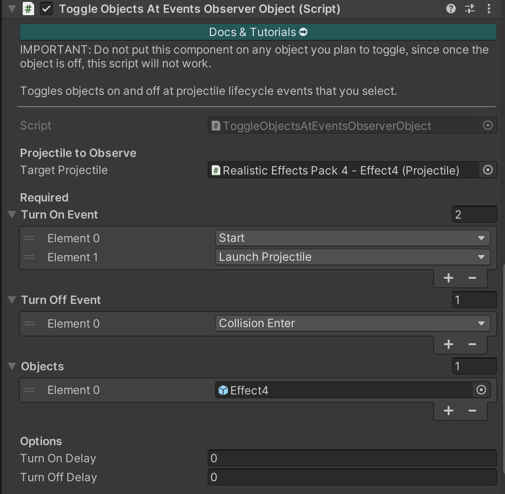Click the Turn On Delay field
Viewport: 505px width, 494px height.
pos(352,458)
